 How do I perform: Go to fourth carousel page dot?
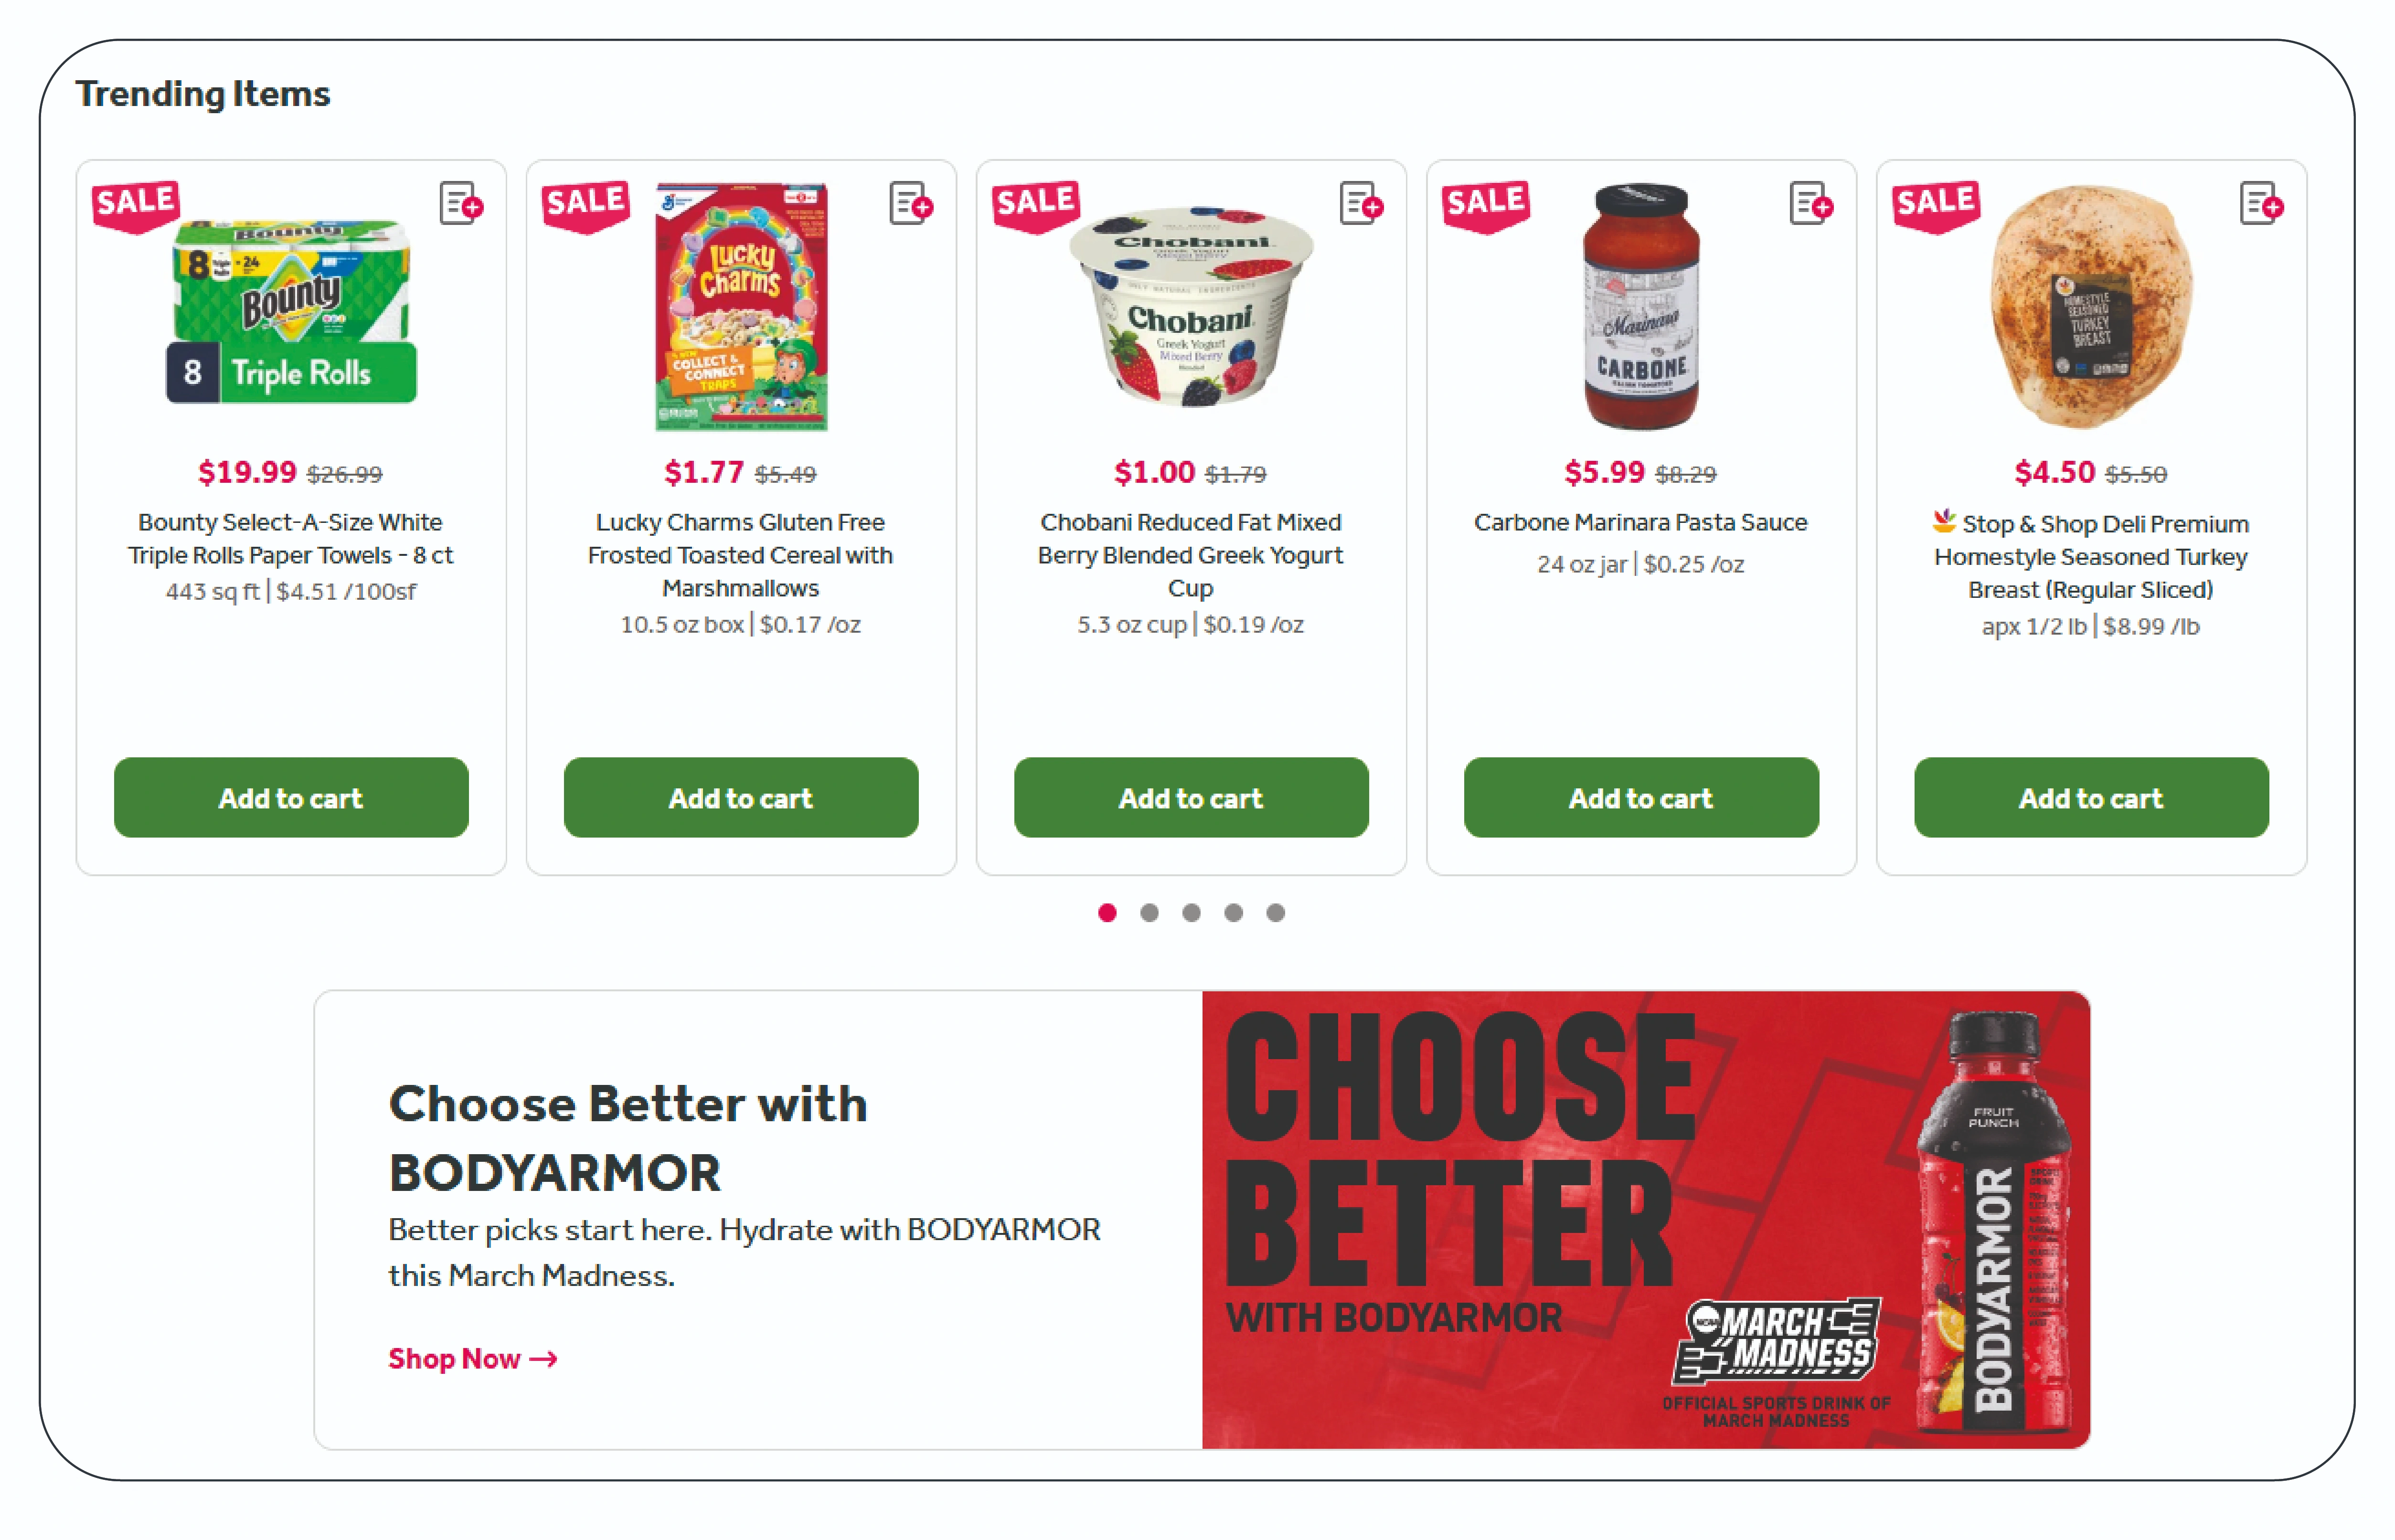point(1233,912)
